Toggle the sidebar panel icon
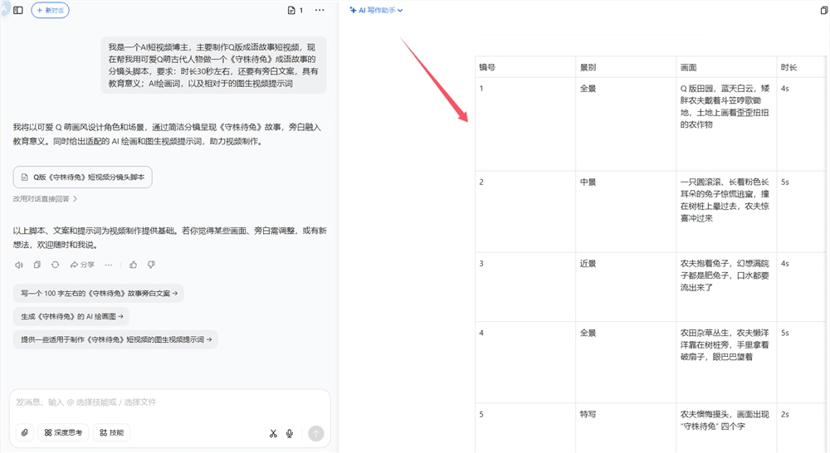Image resolution: width=830 pixels, height=453 pixels. (18, 10)
